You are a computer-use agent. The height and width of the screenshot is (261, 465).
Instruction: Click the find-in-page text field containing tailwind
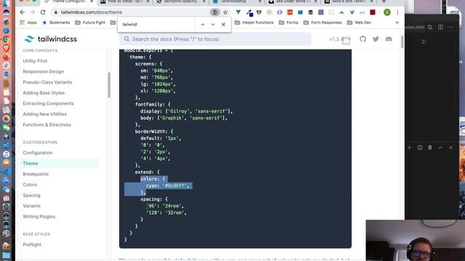point(157,25)
